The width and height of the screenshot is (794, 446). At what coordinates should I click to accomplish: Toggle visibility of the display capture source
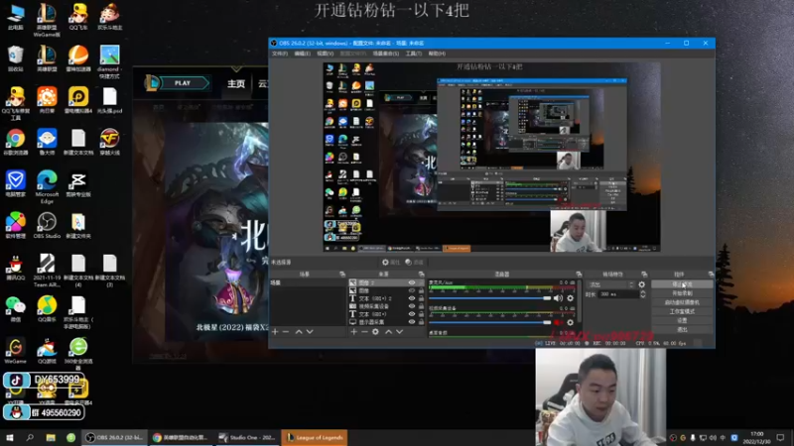click(x=412, y=322)
